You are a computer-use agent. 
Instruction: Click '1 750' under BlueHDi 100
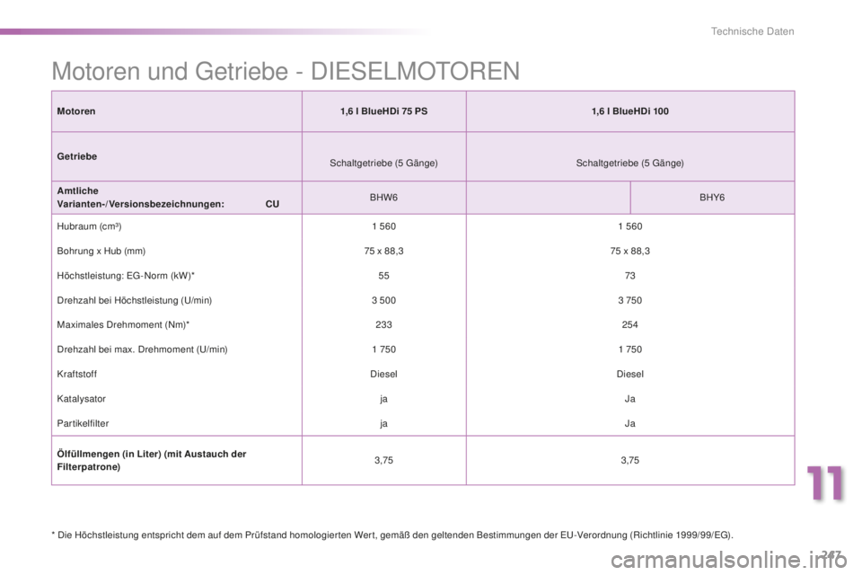click(x=630, y=349)
